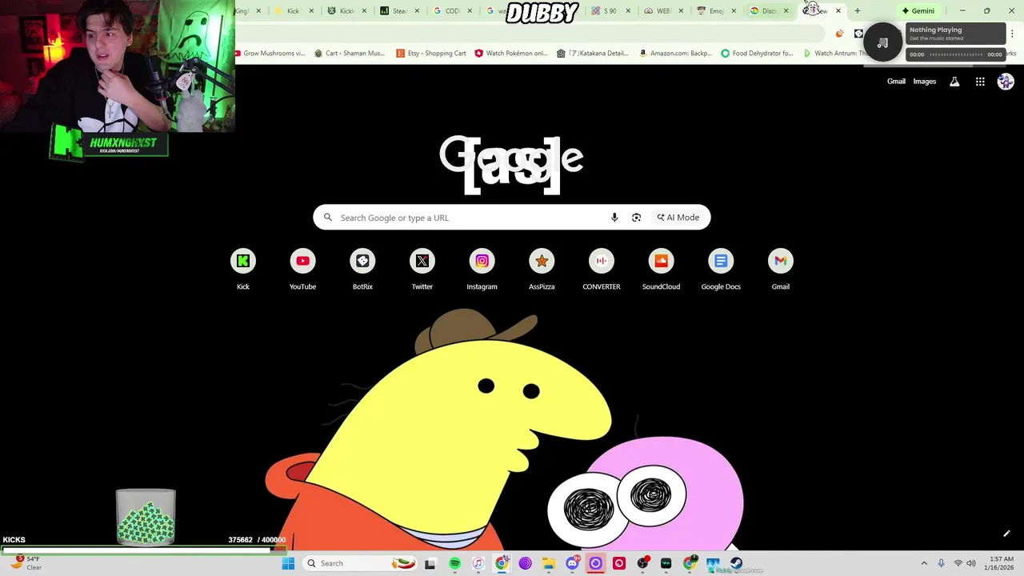Switch to the S 90 browser tab
The height and width of the screenshot is (576, 1024).
611,10
